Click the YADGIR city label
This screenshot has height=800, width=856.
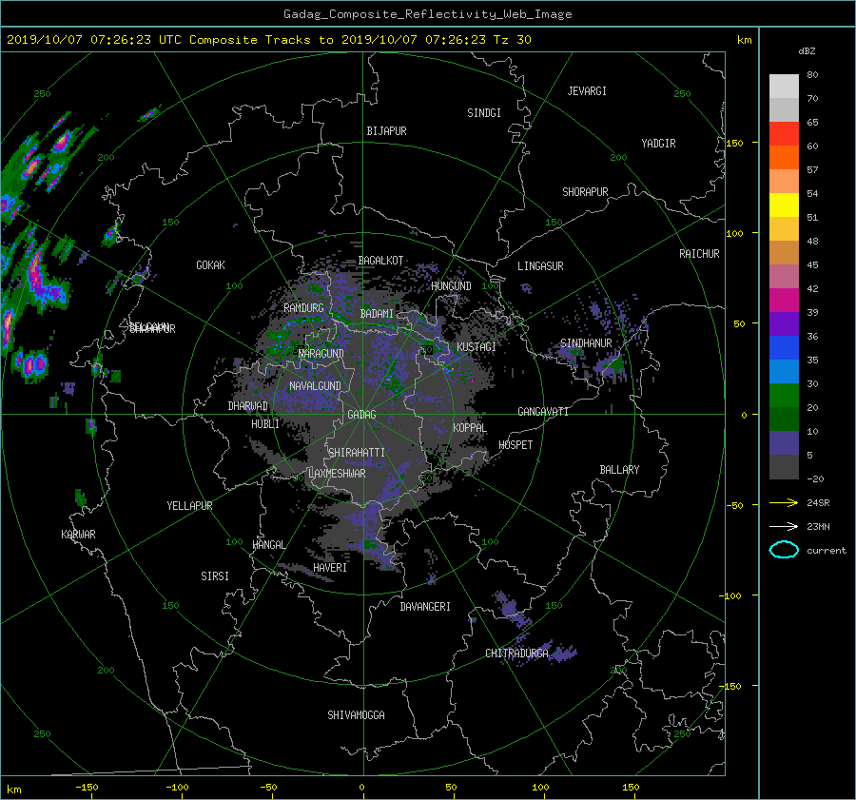658,144
